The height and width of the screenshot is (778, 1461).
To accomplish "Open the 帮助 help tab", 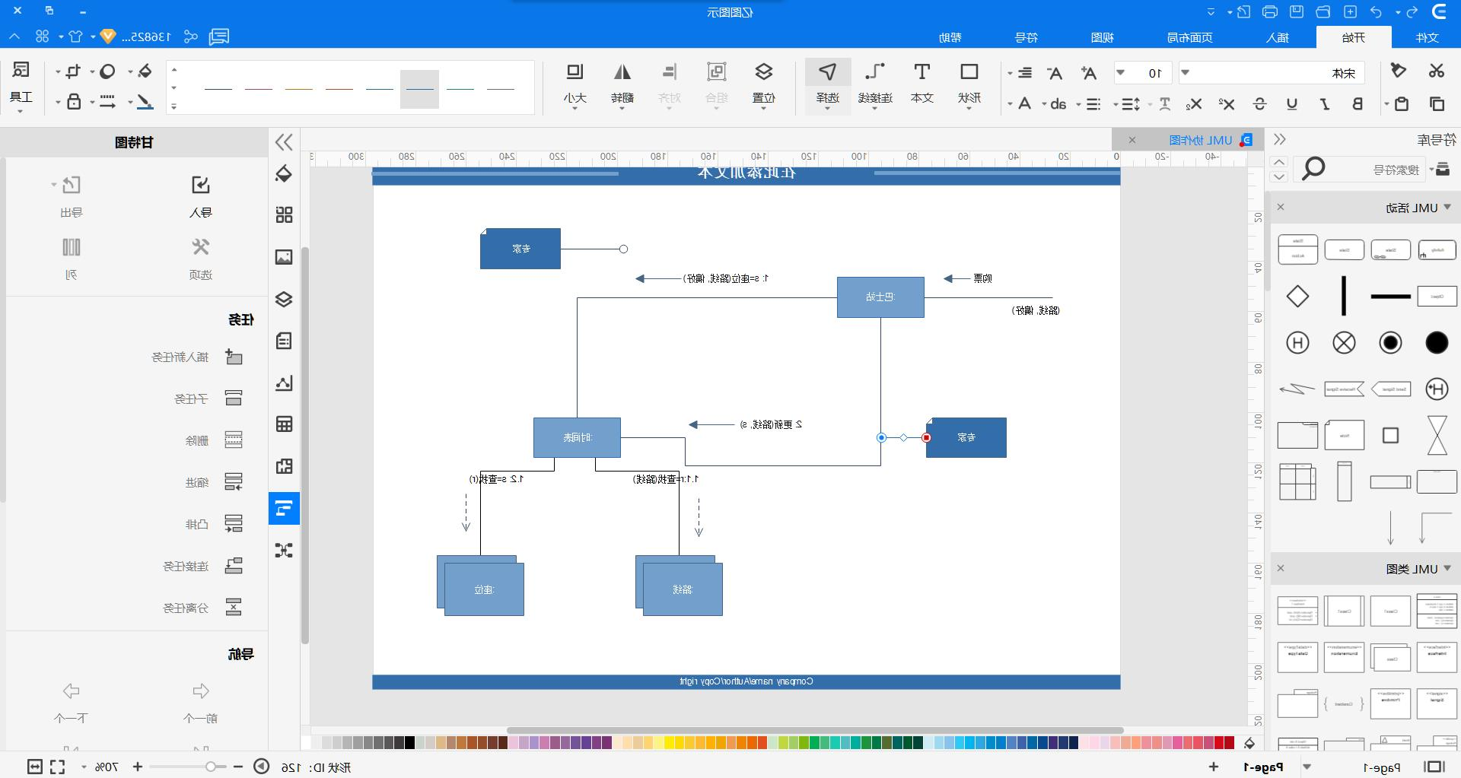I will (x=950, y=37).
